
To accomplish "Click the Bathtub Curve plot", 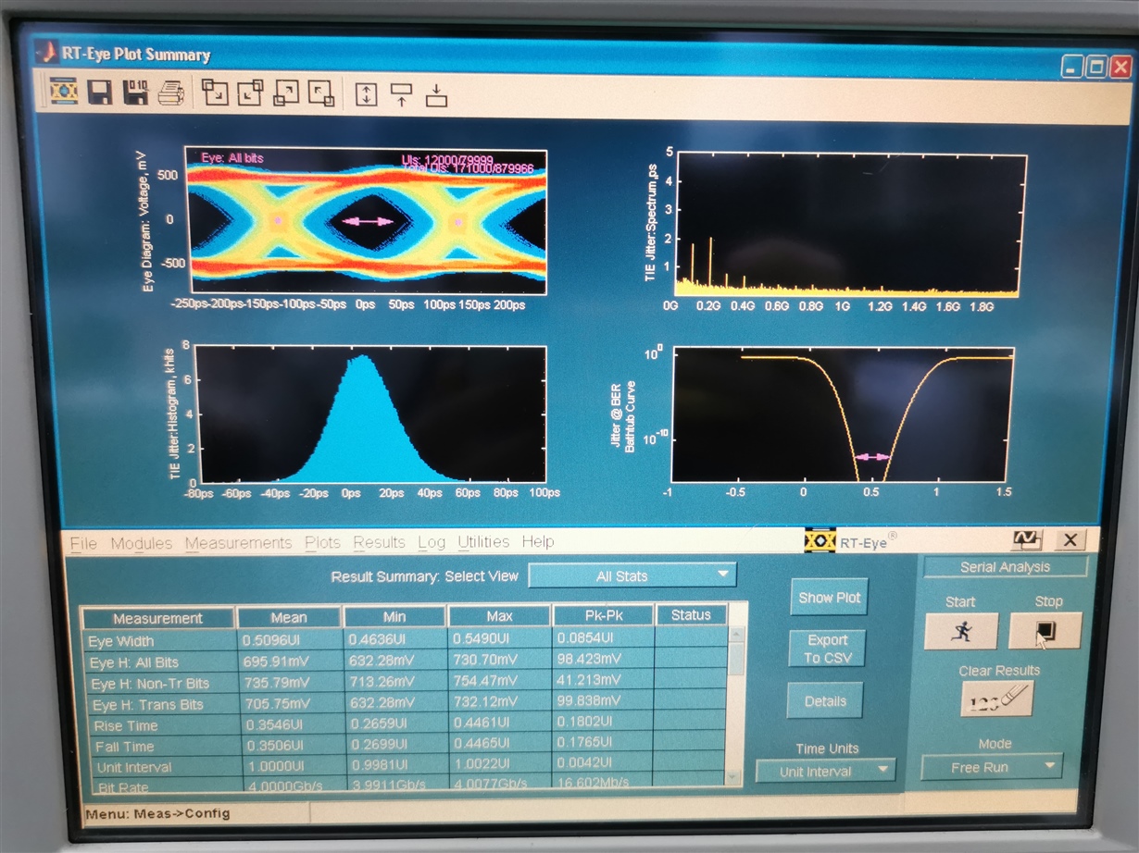I will [843, 415].
